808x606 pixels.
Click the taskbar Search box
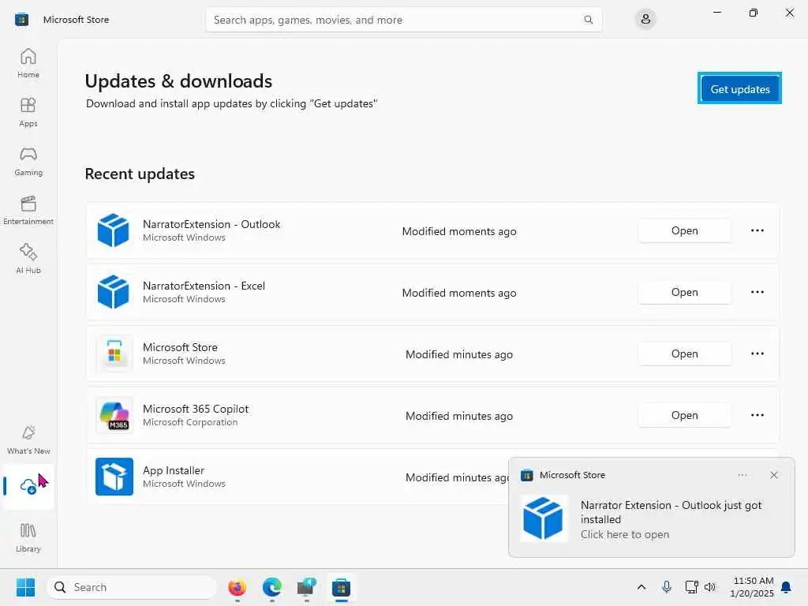click(x=132, y=587)
